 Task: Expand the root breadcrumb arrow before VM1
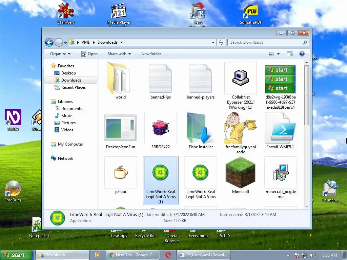pos(78,42)
